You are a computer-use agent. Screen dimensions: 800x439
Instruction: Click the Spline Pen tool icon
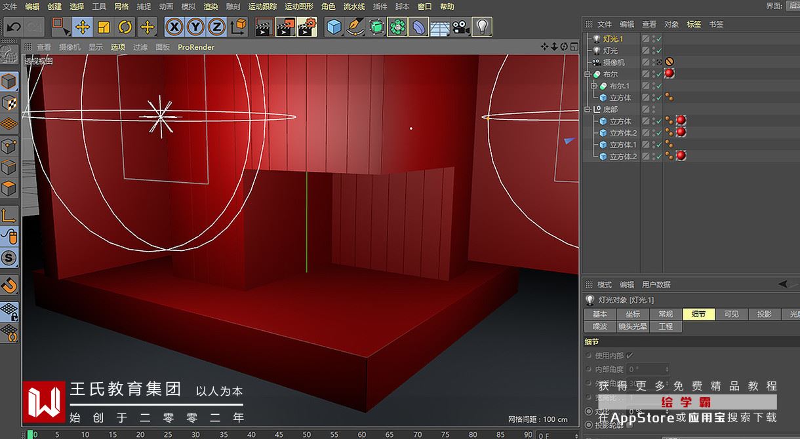coord(355,27)
